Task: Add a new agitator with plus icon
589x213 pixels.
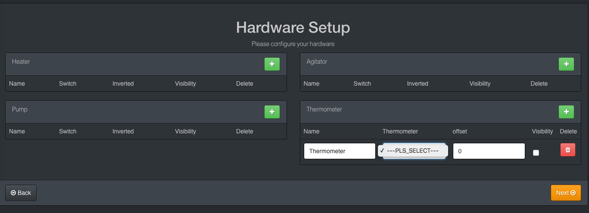Action: (566, 64)
